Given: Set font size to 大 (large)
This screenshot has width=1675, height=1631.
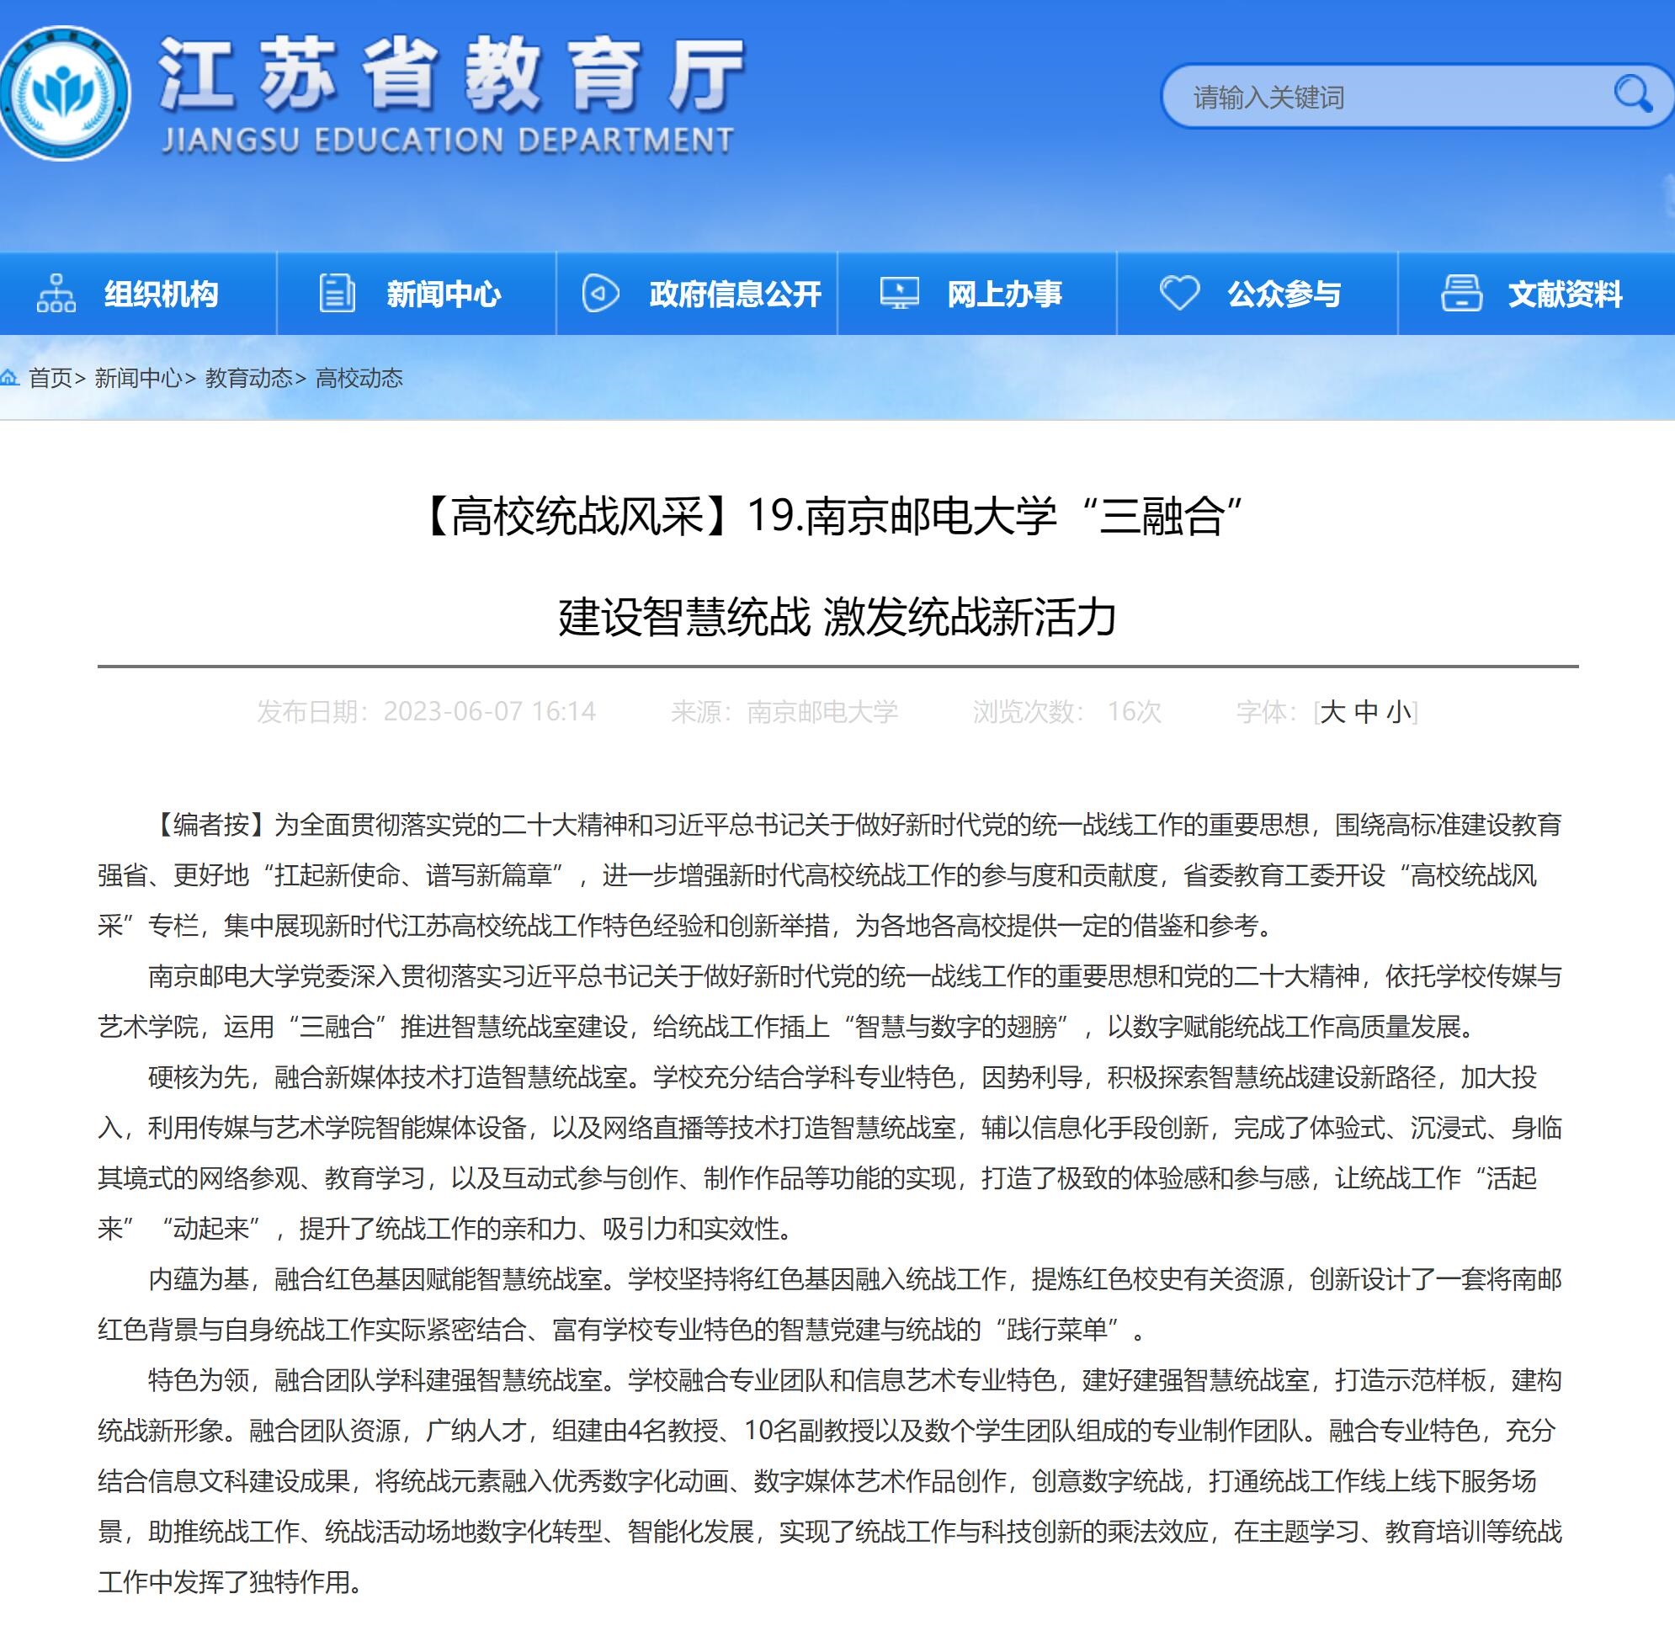Looking at the screenshot, I should (x=1332, y=712).
